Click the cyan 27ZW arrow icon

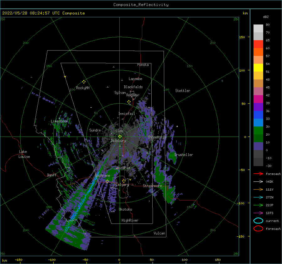pos(258,197)
